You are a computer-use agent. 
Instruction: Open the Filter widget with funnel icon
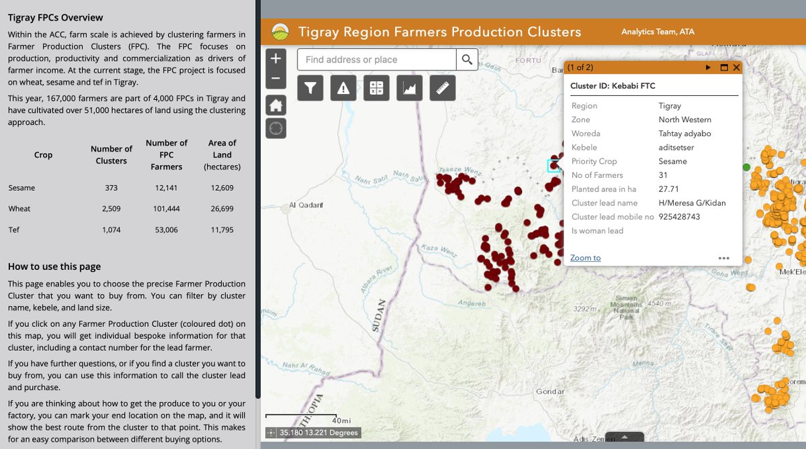pyautogui.click(x=310, y=88)
